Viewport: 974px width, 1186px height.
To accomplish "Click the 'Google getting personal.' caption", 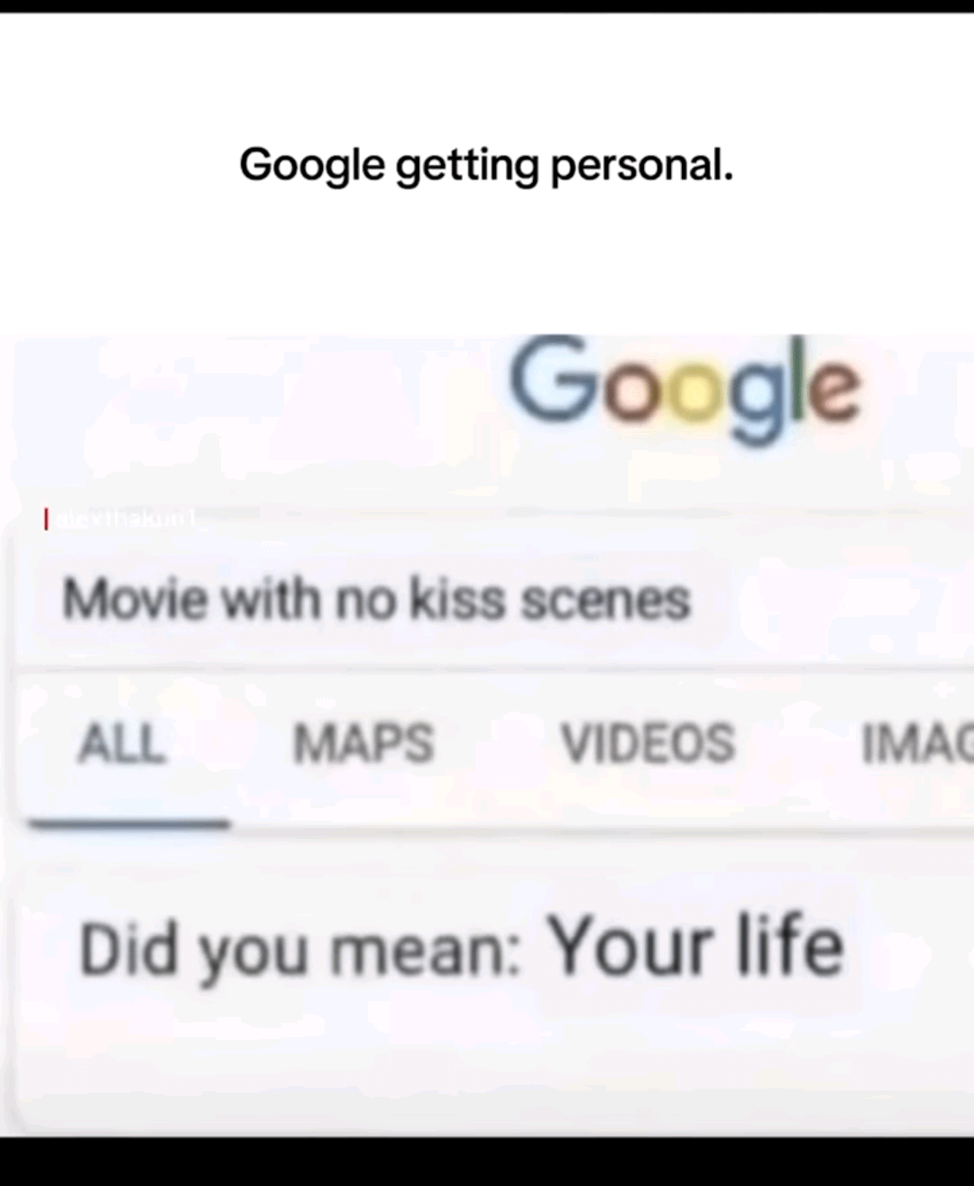I will [x=486, y=166].
